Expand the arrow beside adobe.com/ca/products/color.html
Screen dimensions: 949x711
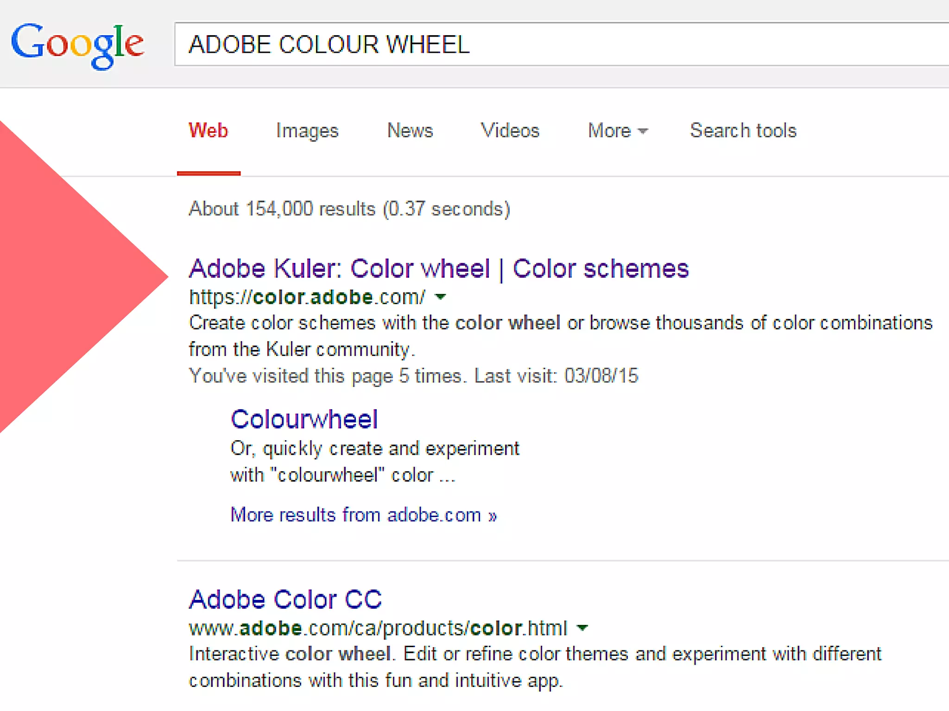click(x=582, y=628)
